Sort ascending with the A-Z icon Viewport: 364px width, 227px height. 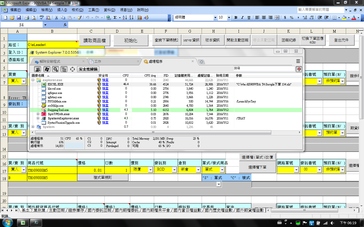click(x=125, y=18)
